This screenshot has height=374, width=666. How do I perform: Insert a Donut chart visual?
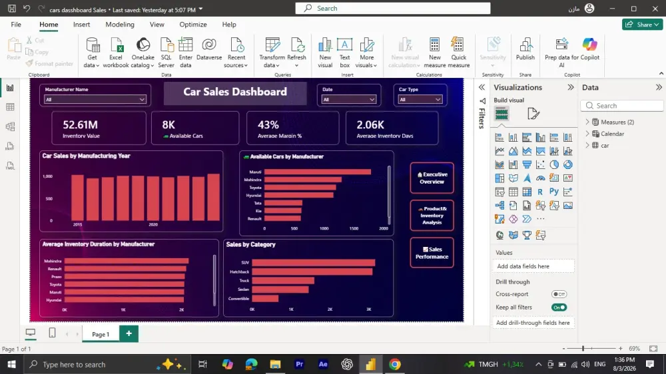(x=567, y=165)
